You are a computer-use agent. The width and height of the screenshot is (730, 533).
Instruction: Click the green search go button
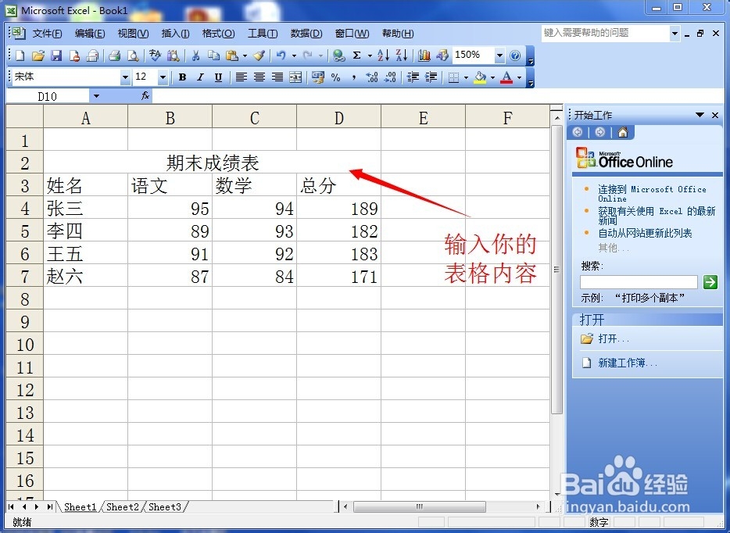click(x=710, y=281)
